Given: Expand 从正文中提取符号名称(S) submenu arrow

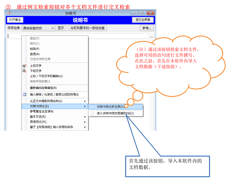Looking at the screenshot, I should (x=85, y=101).
